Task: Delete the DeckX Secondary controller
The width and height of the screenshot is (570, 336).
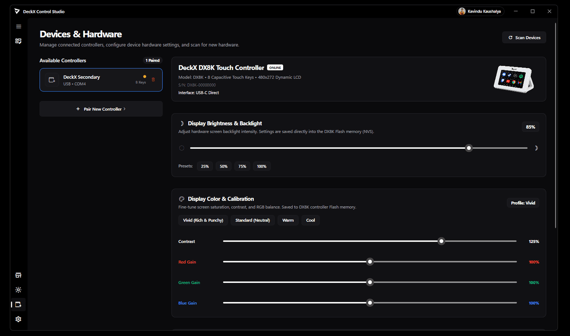Action: pos(154,80)
